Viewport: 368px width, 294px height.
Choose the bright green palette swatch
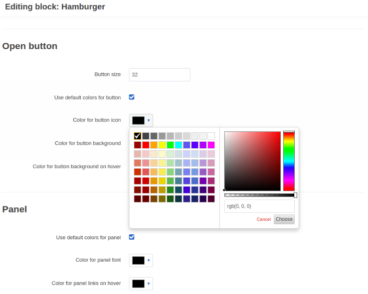coord(171,145)
